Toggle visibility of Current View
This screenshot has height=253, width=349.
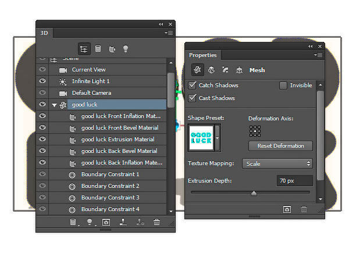tap(42, 69)
